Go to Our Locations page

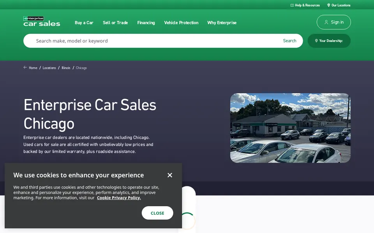tap(339, 5)
